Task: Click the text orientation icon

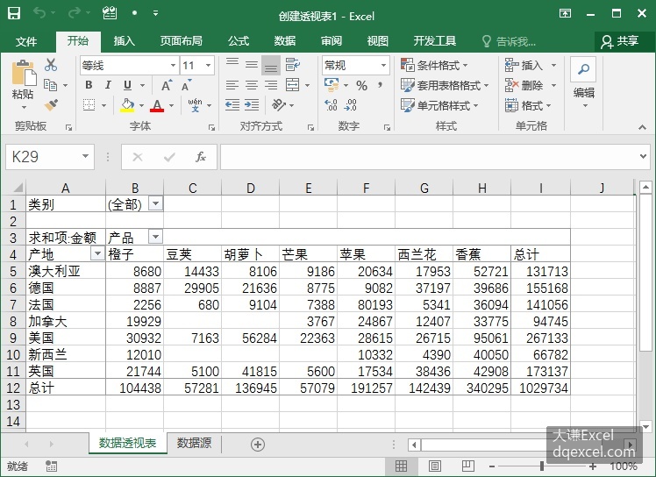Action: (279, 105)
